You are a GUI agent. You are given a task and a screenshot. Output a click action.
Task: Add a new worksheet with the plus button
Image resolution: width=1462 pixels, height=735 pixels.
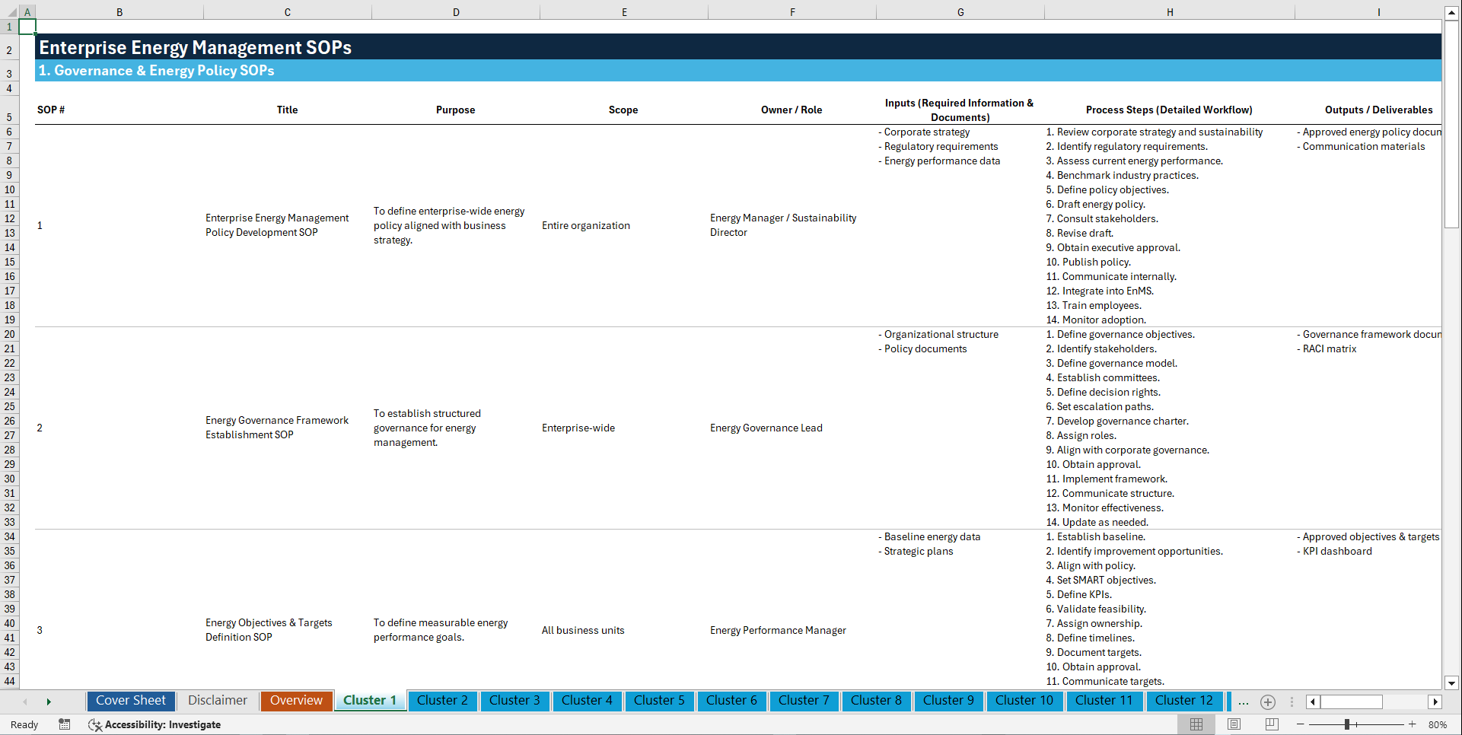1268,702
